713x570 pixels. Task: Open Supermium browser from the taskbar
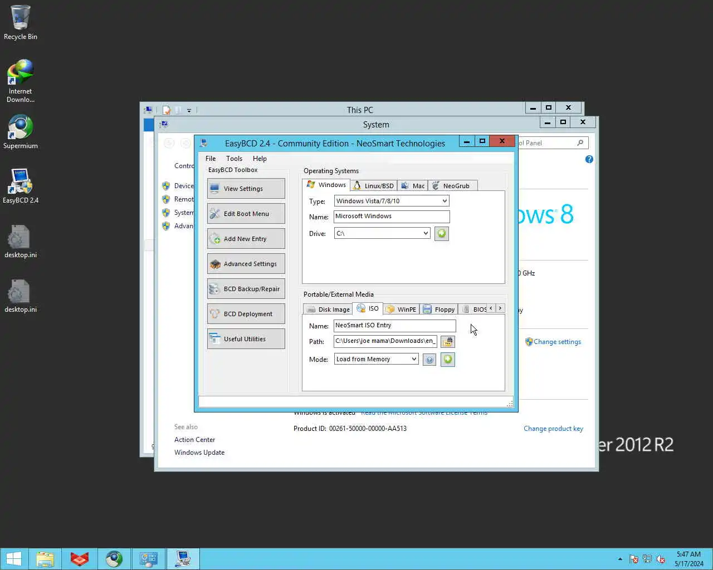pyautogui.click(x=114, y=559)
